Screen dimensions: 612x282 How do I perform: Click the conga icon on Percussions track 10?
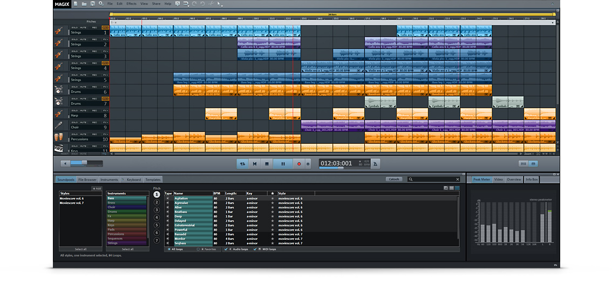tap(59, 137)
